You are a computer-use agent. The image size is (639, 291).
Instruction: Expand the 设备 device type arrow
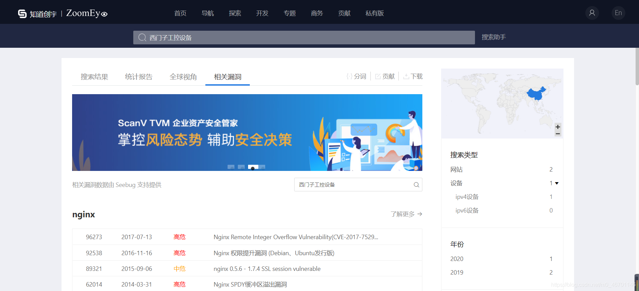pos(557,183)
